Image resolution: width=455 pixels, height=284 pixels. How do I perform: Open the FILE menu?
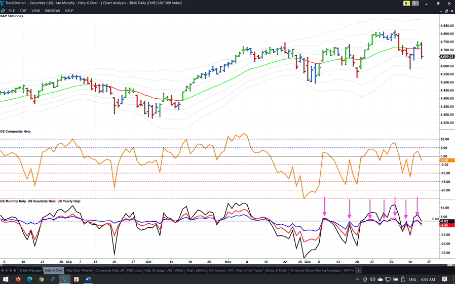click(x=11, y=11)
